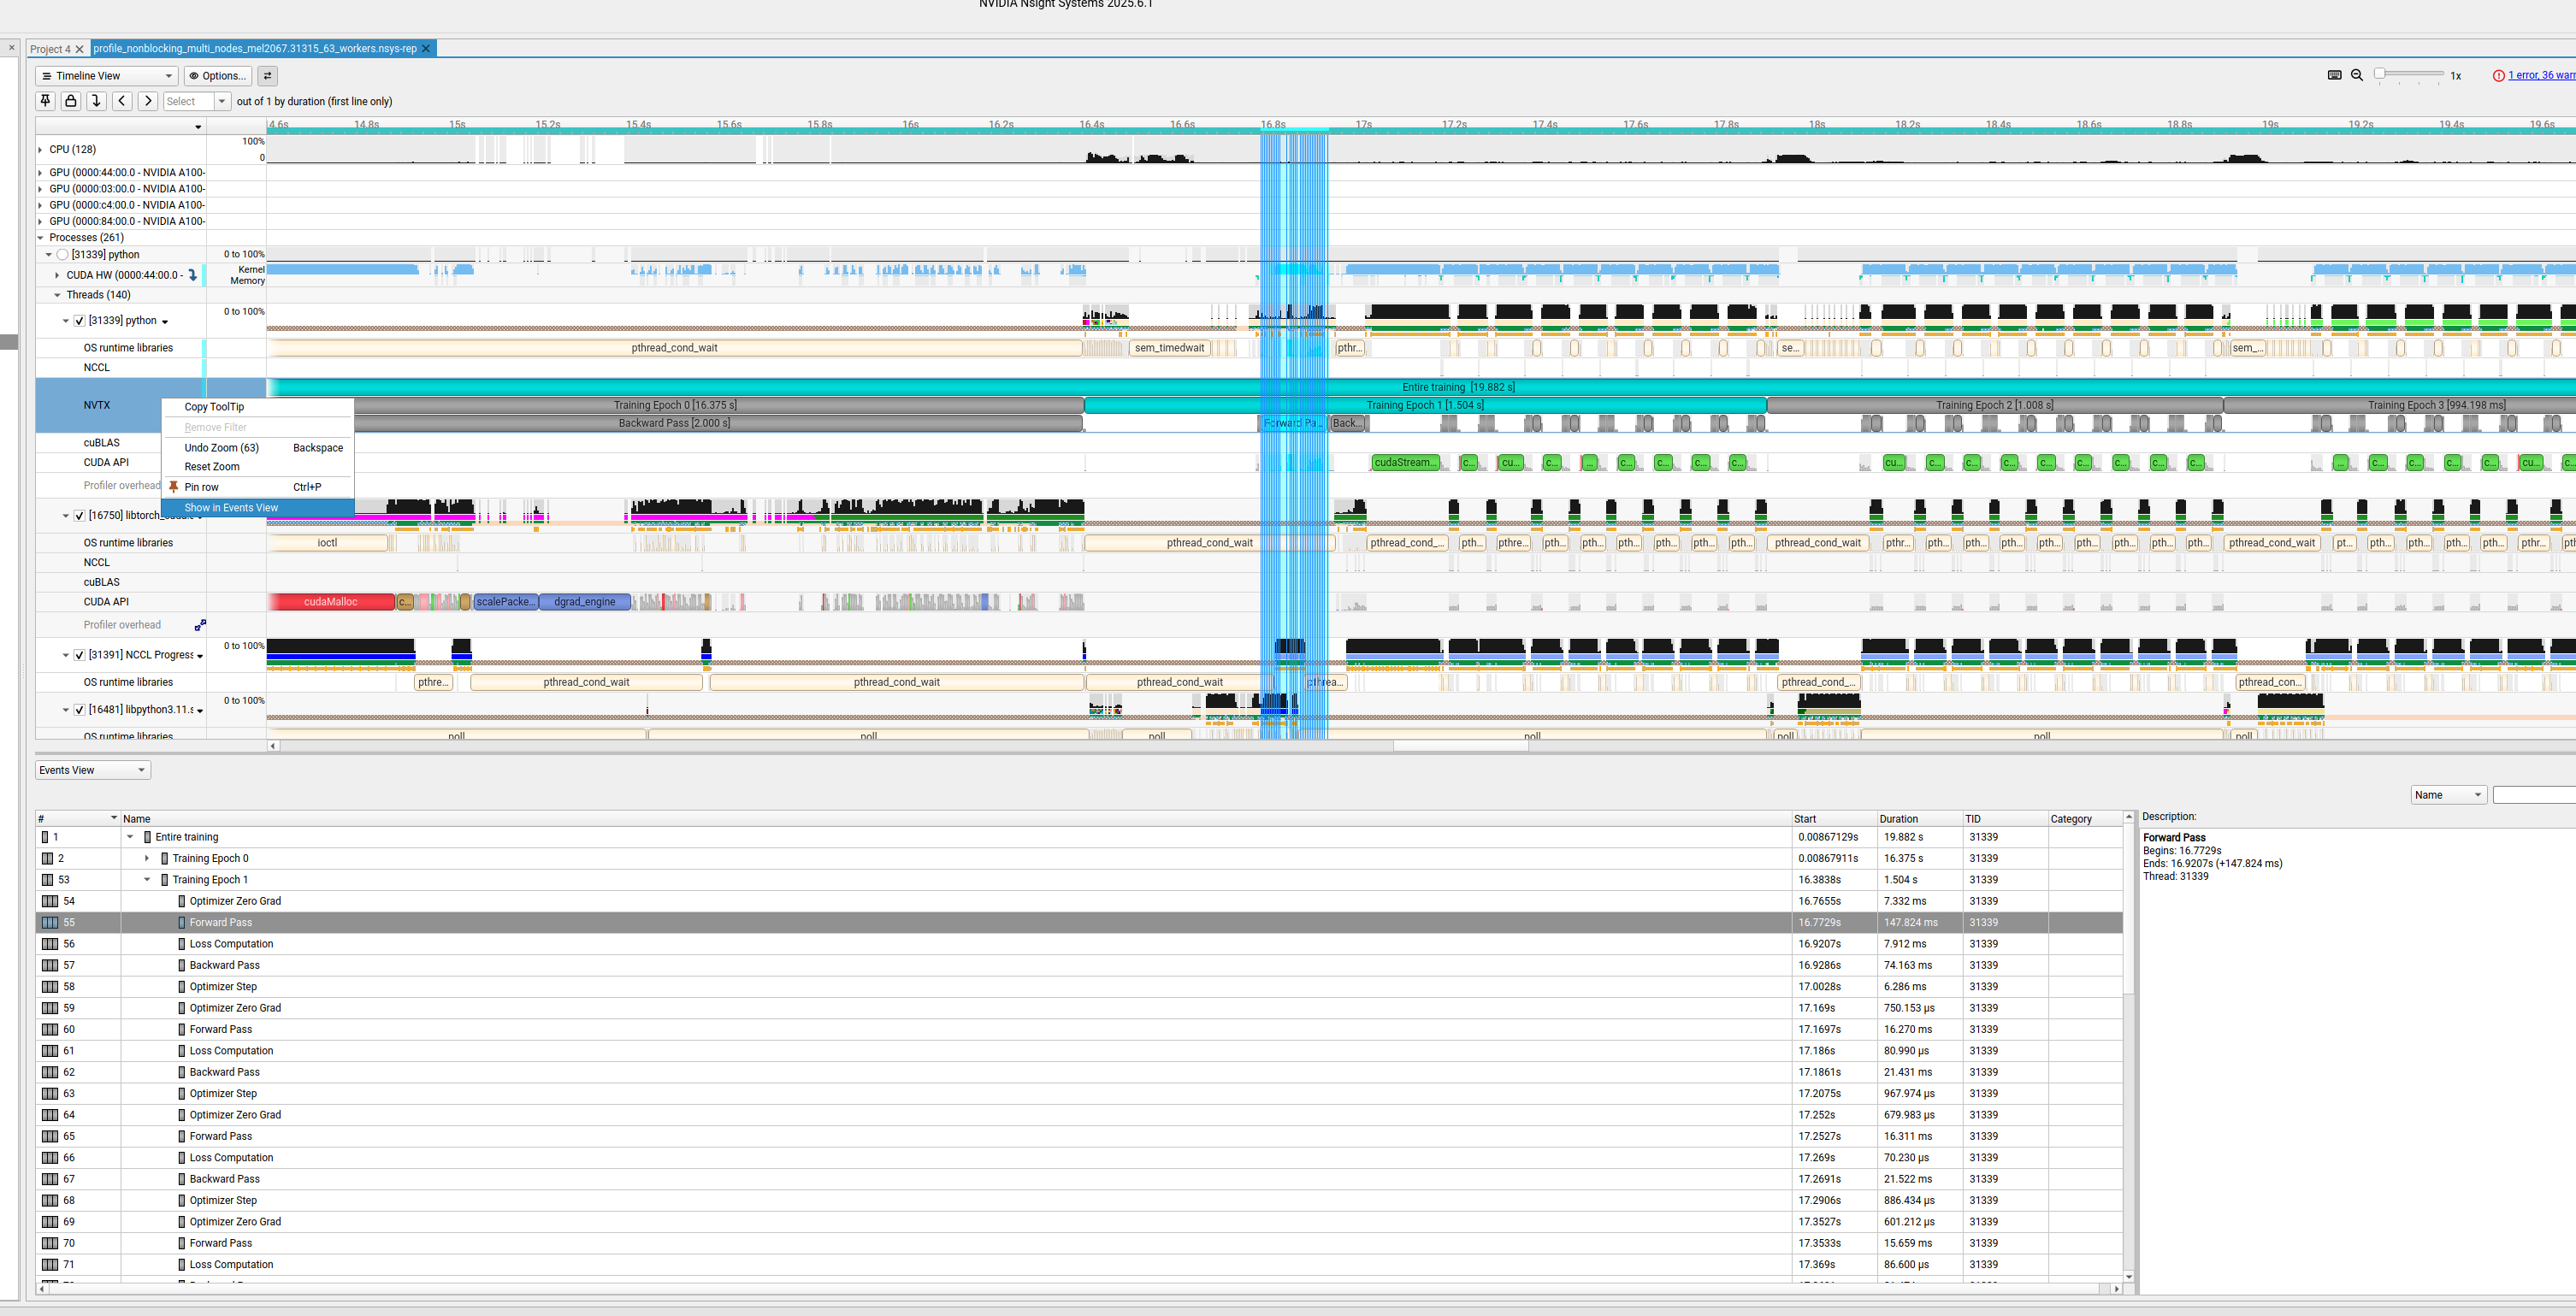Screen dimensions: 2576x1316
Task: Toggle the [16750] libtorch thread checkbox
Action: click(80, 516)
